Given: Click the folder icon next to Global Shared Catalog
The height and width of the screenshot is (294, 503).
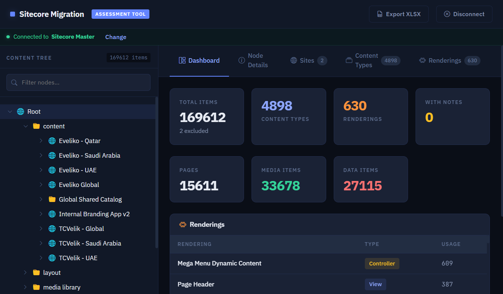Looking at the screenshot, I should pos(52,199).
